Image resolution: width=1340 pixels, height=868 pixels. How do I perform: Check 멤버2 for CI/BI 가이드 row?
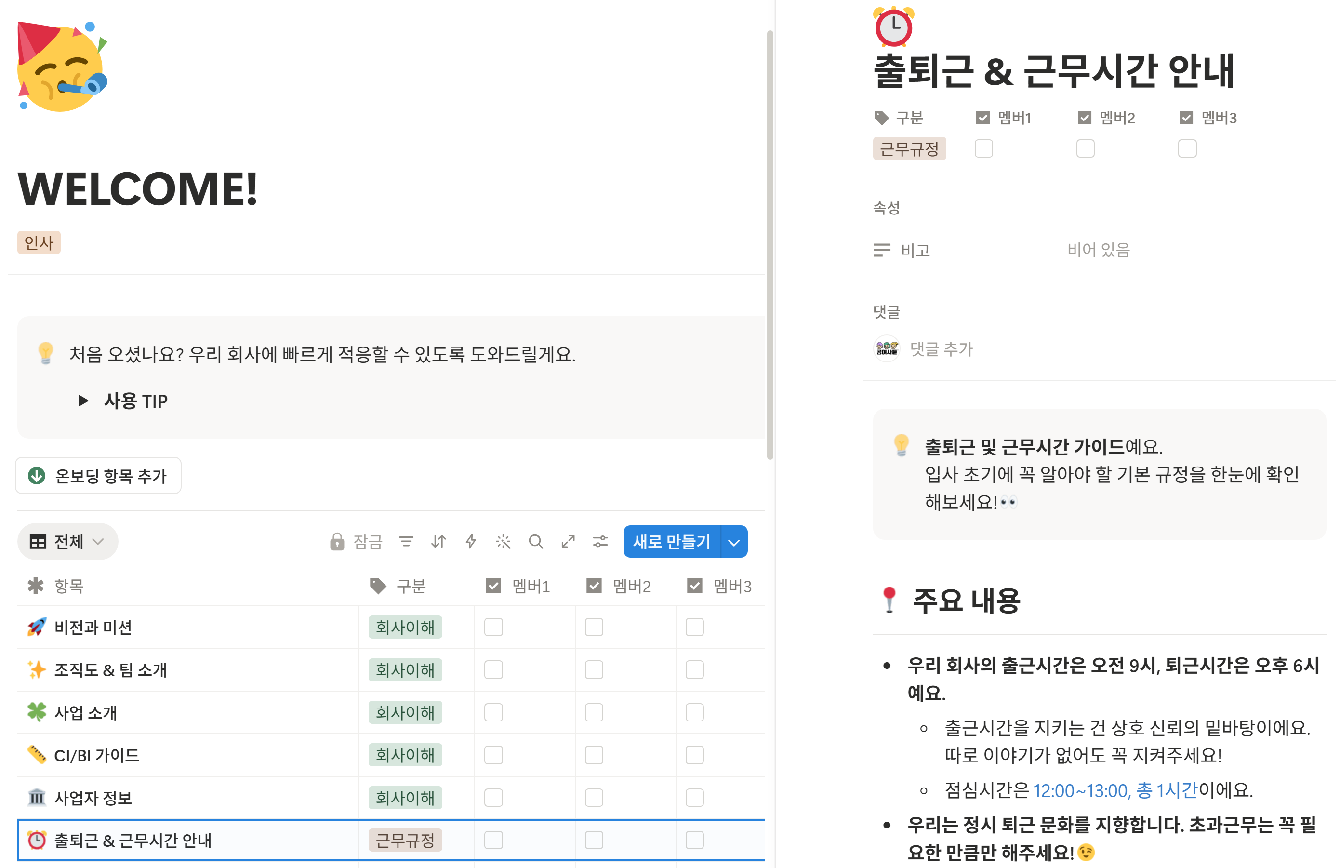click(x=594, y=755)
